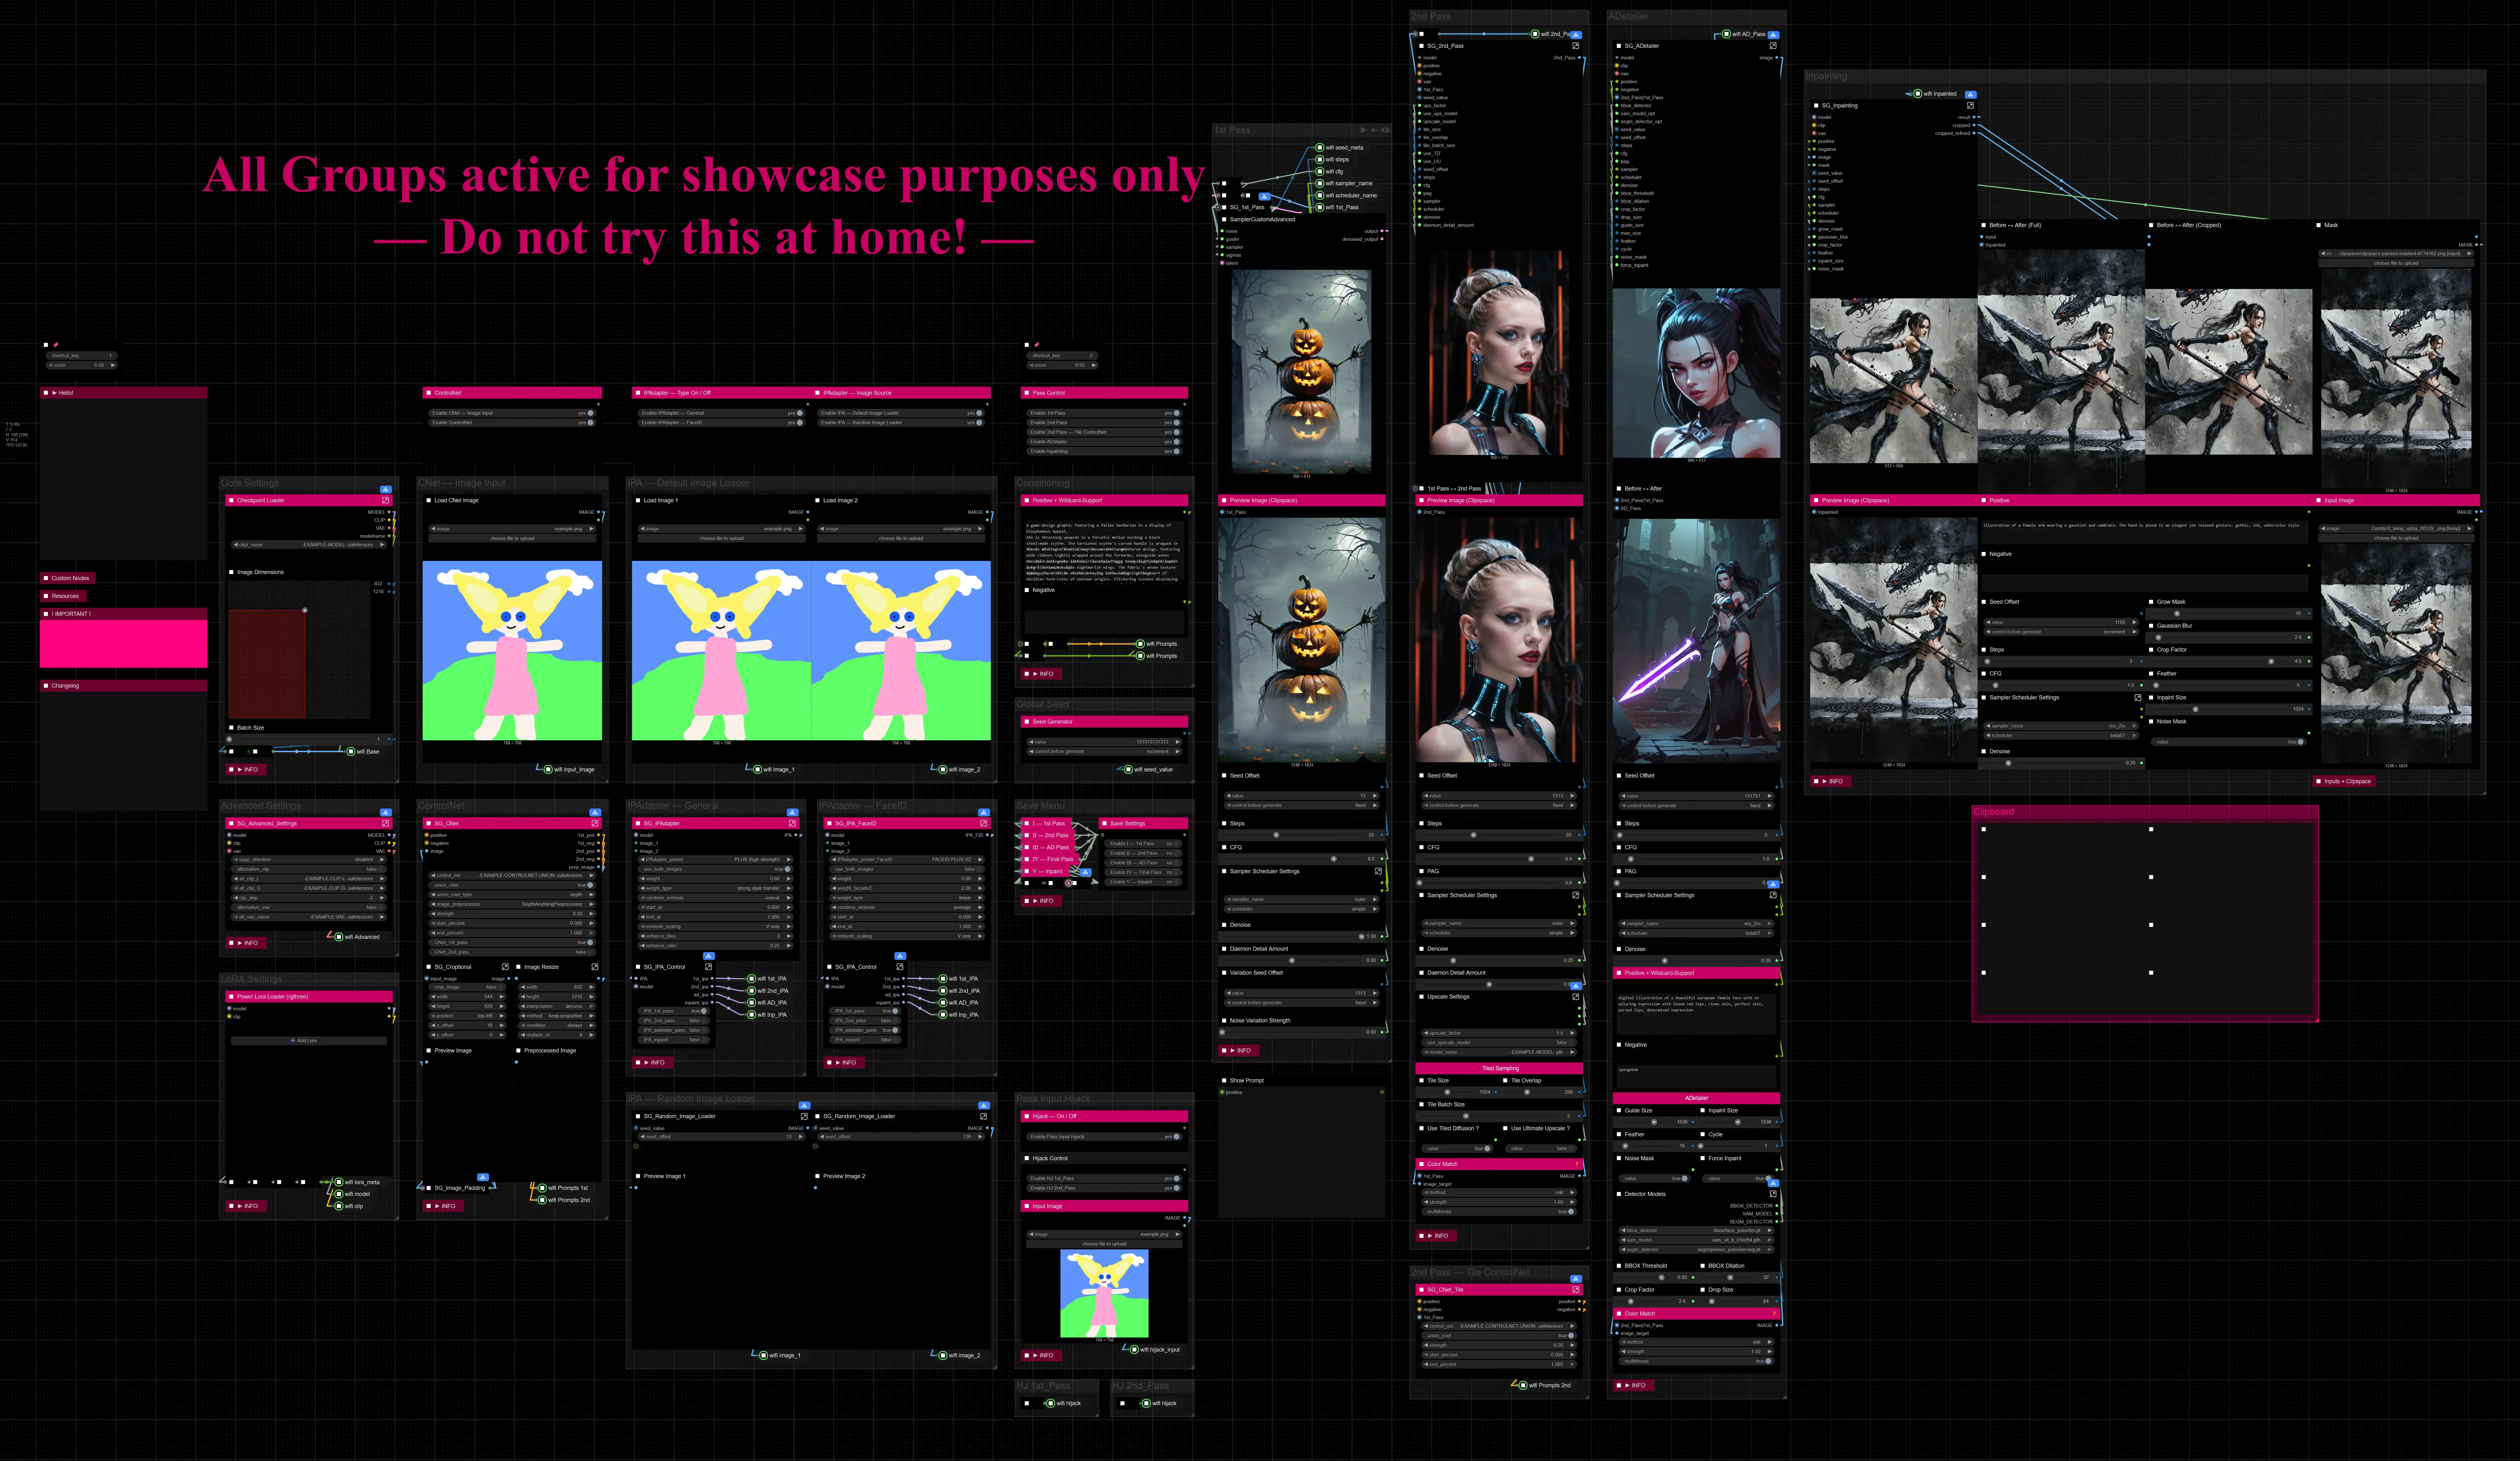
Task: Select the Resources node title
Action: 65,596
